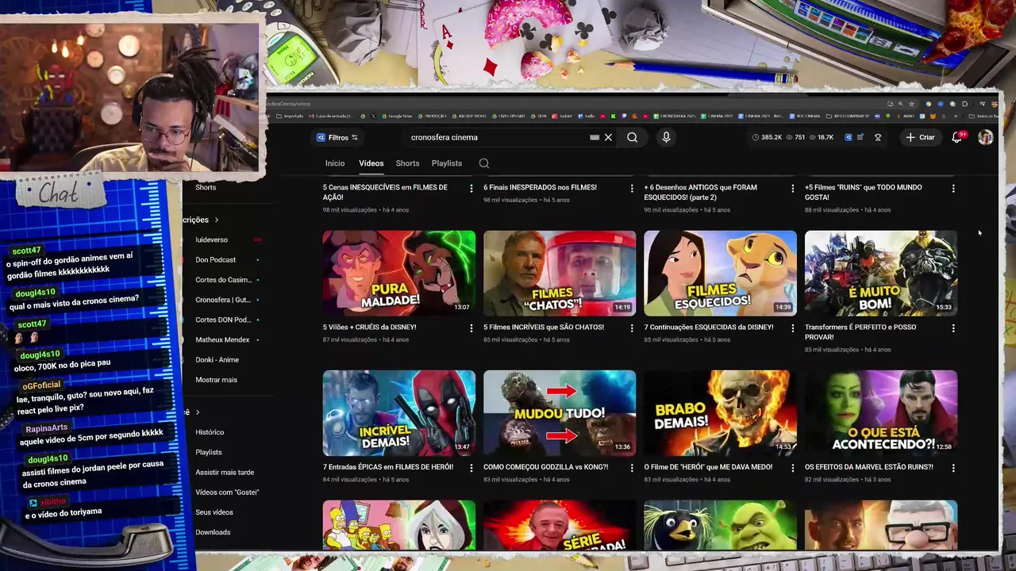Open options menu for 6 Finais INESPERADOS video

pos(632,188)
